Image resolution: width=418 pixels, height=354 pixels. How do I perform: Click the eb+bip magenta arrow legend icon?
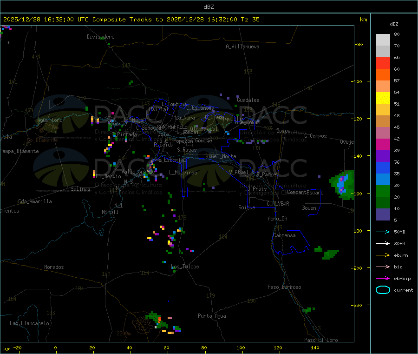(x=383, y=279)
